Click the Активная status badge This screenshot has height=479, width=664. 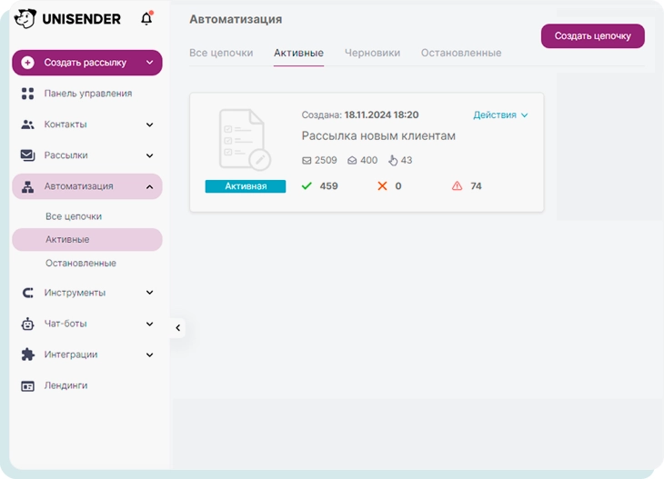tap(246, 186)
